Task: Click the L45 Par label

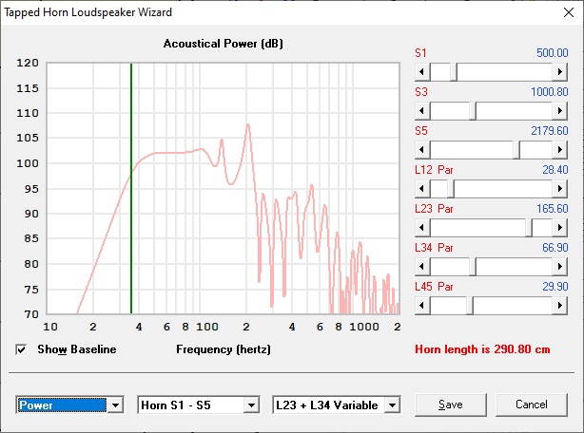Action: coord(434,287)
